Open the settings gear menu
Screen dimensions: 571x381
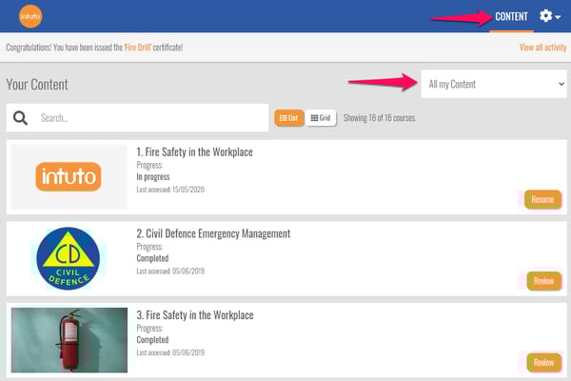click(x=545, y=16)
